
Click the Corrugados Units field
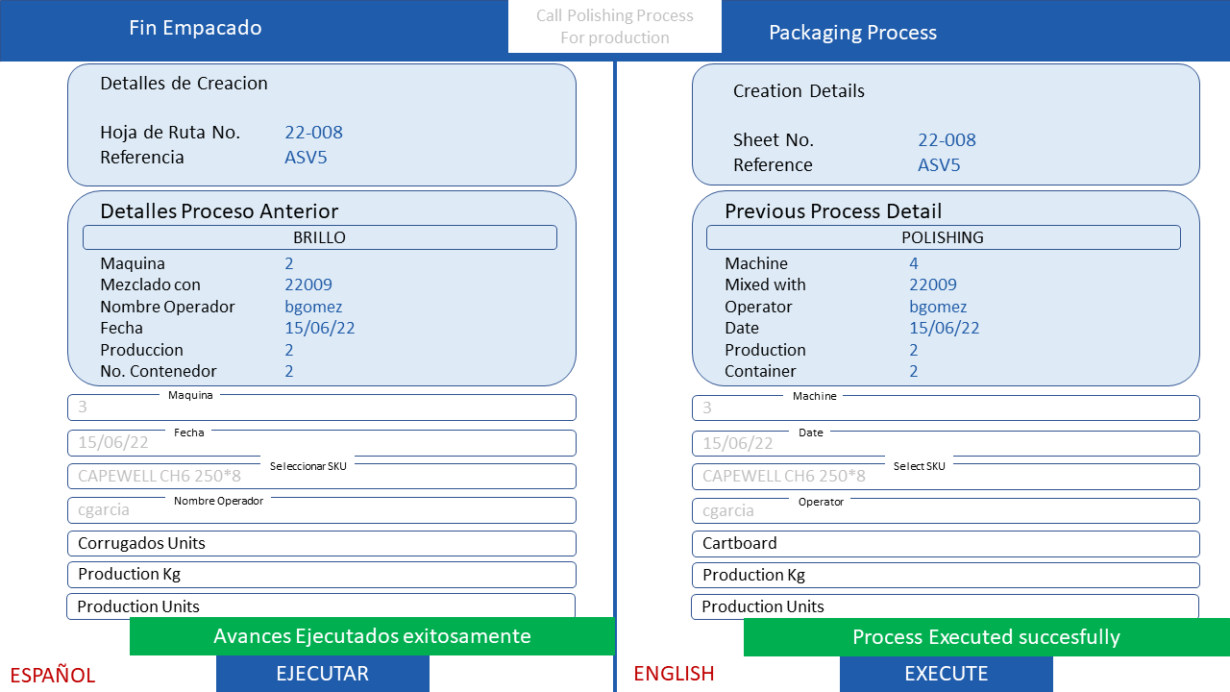point(321,543)
